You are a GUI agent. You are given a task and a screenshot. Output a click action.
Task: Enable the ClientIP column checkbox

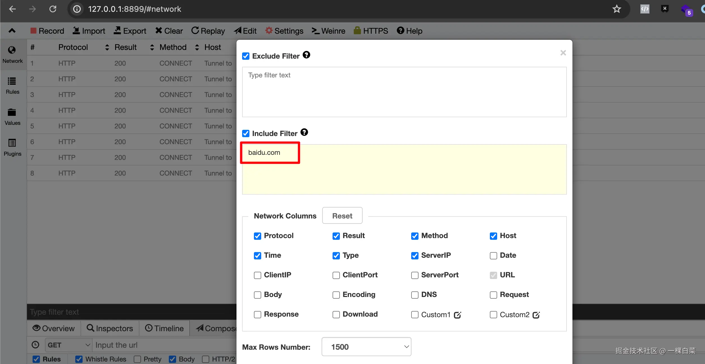pos(257,275)
